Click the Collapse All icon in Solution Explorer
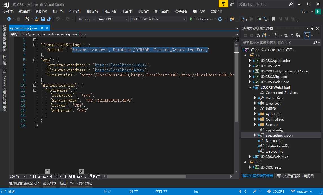 [x=292, y=35]
